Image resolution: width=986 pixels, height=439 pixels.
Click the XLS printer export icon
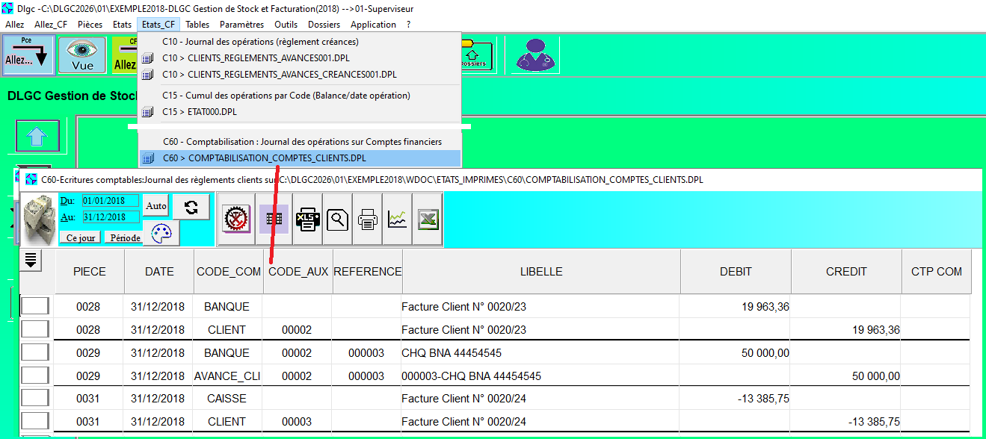pyautogui.click(x=307, y=219)
